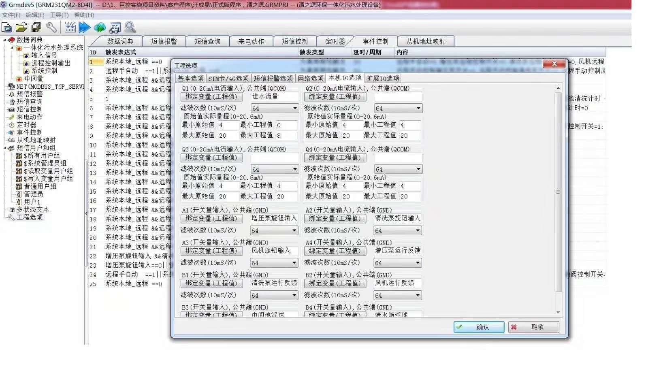Click the wrench icon beside 工程选项
The image size is (648, 375).
click(11, 217)
